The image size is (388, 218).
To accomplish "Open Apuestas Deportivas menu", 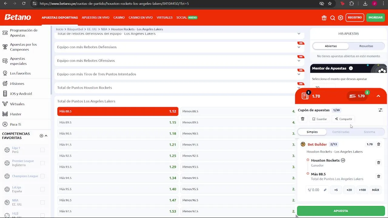I will tap(60, 18).
